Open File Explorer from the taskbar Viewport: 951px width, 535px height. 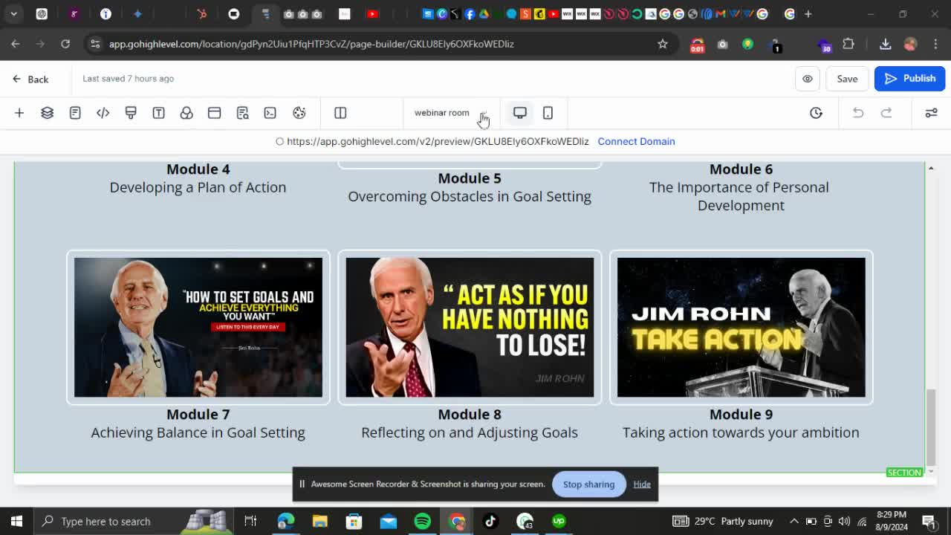point(319,521)
